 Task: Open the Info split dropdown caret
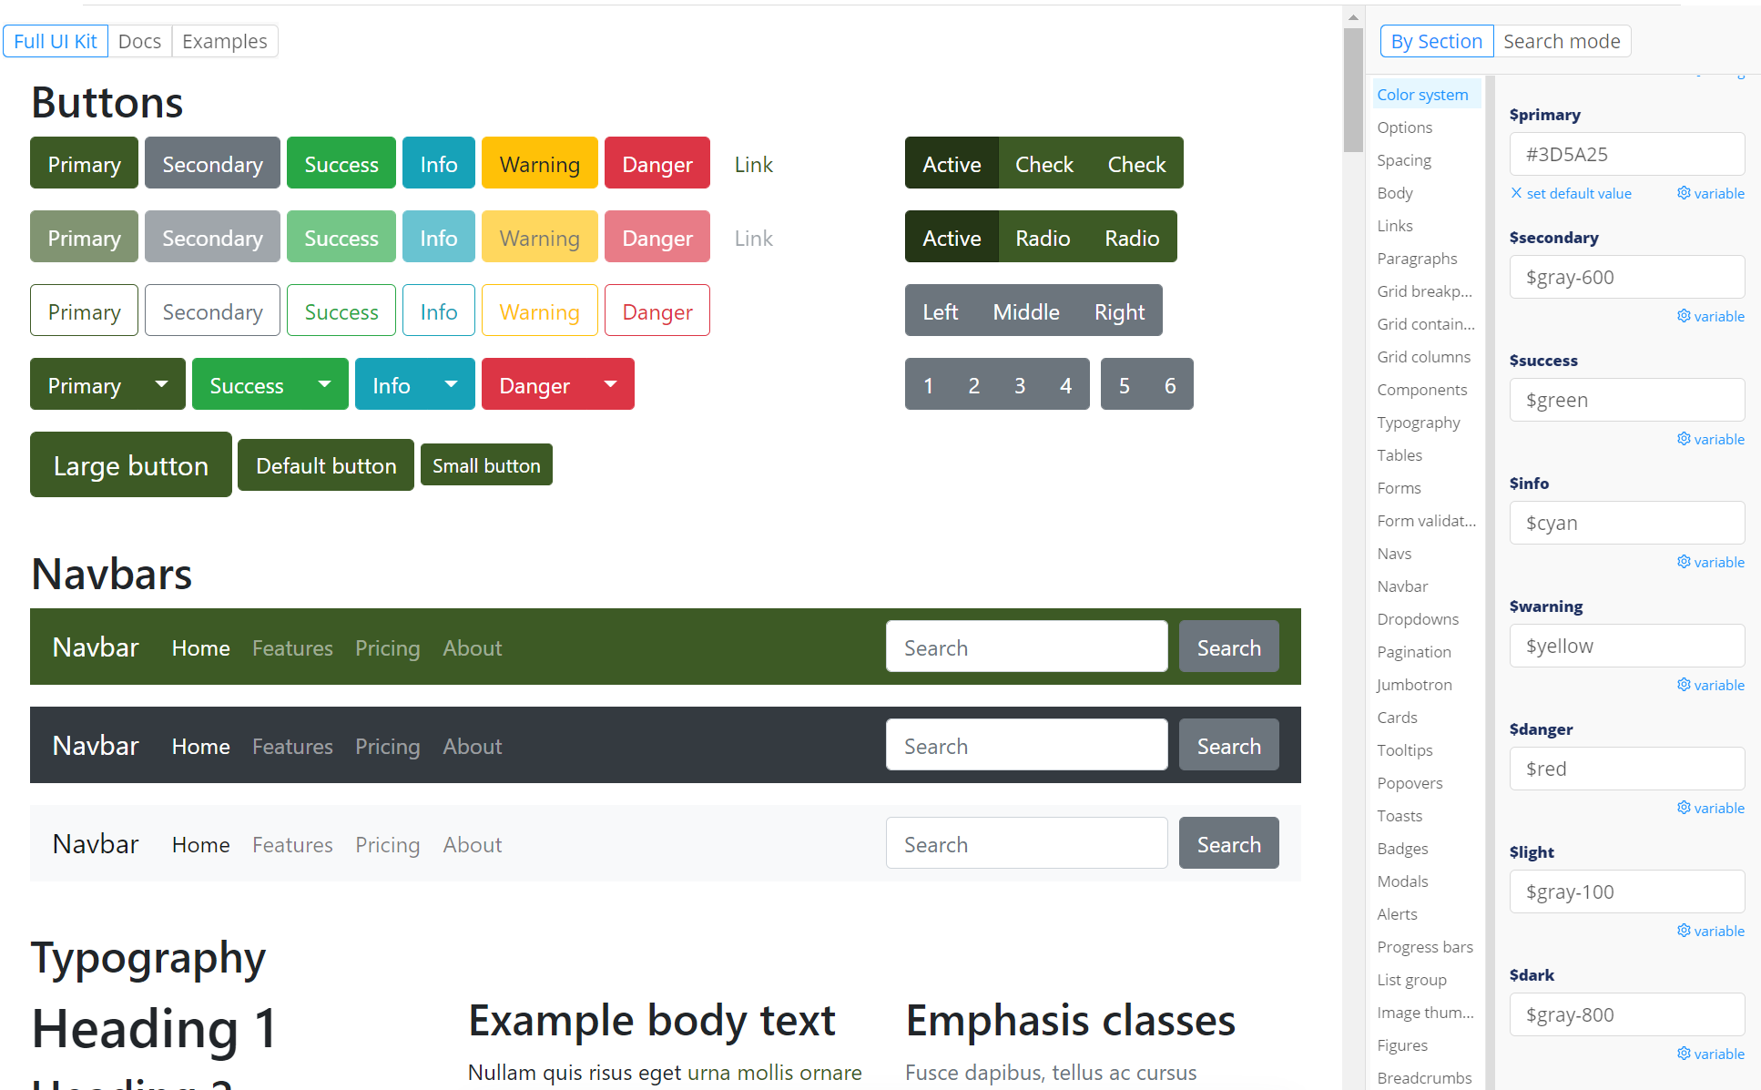point(451,384)
